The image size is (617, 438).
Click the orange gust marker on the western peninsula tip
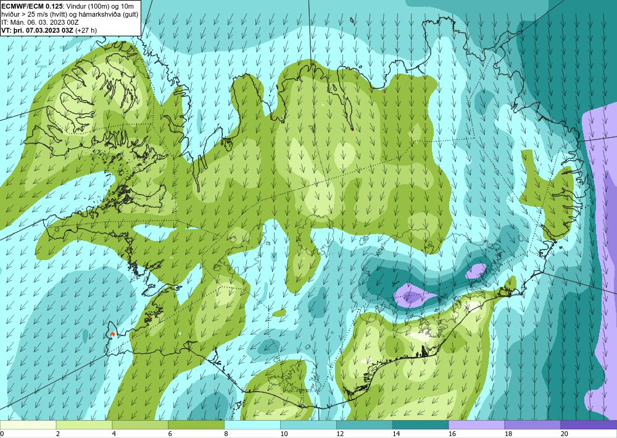112,334
